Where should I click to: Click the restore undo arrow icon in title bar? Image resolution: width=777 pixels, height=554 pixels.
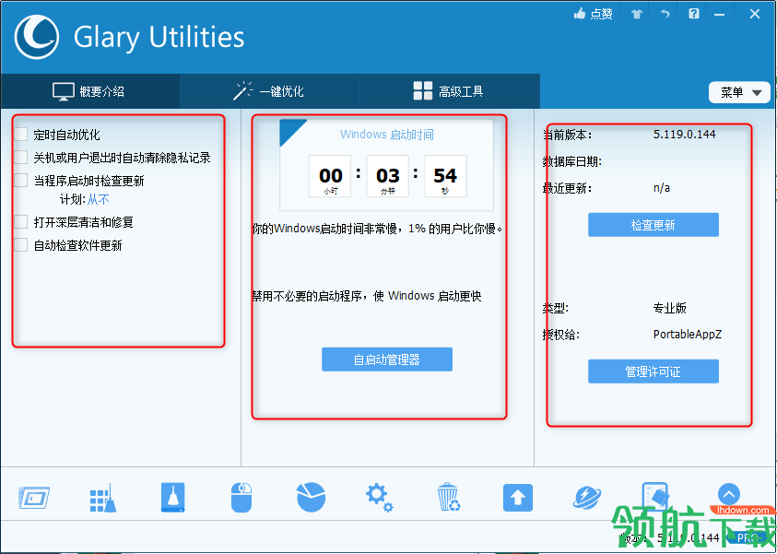click(x=665, y=14)
